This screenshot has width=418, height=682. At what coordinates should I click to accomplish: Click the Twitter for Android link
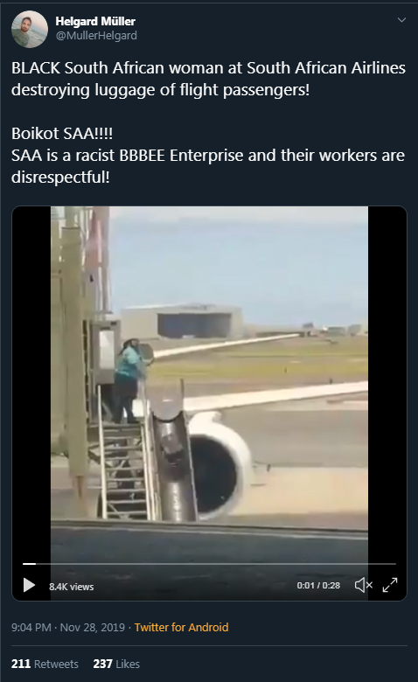181,627
